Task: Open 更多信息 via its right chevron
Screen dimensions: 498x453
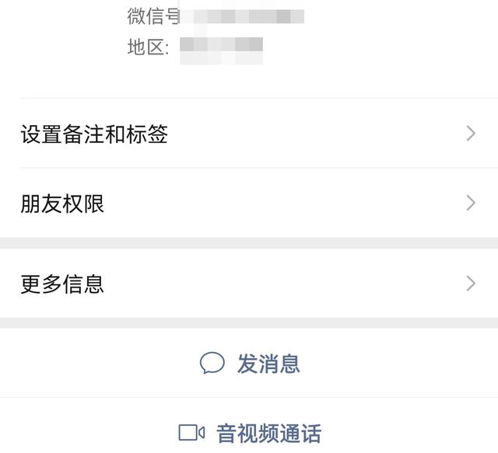Action: click(471, 284)
